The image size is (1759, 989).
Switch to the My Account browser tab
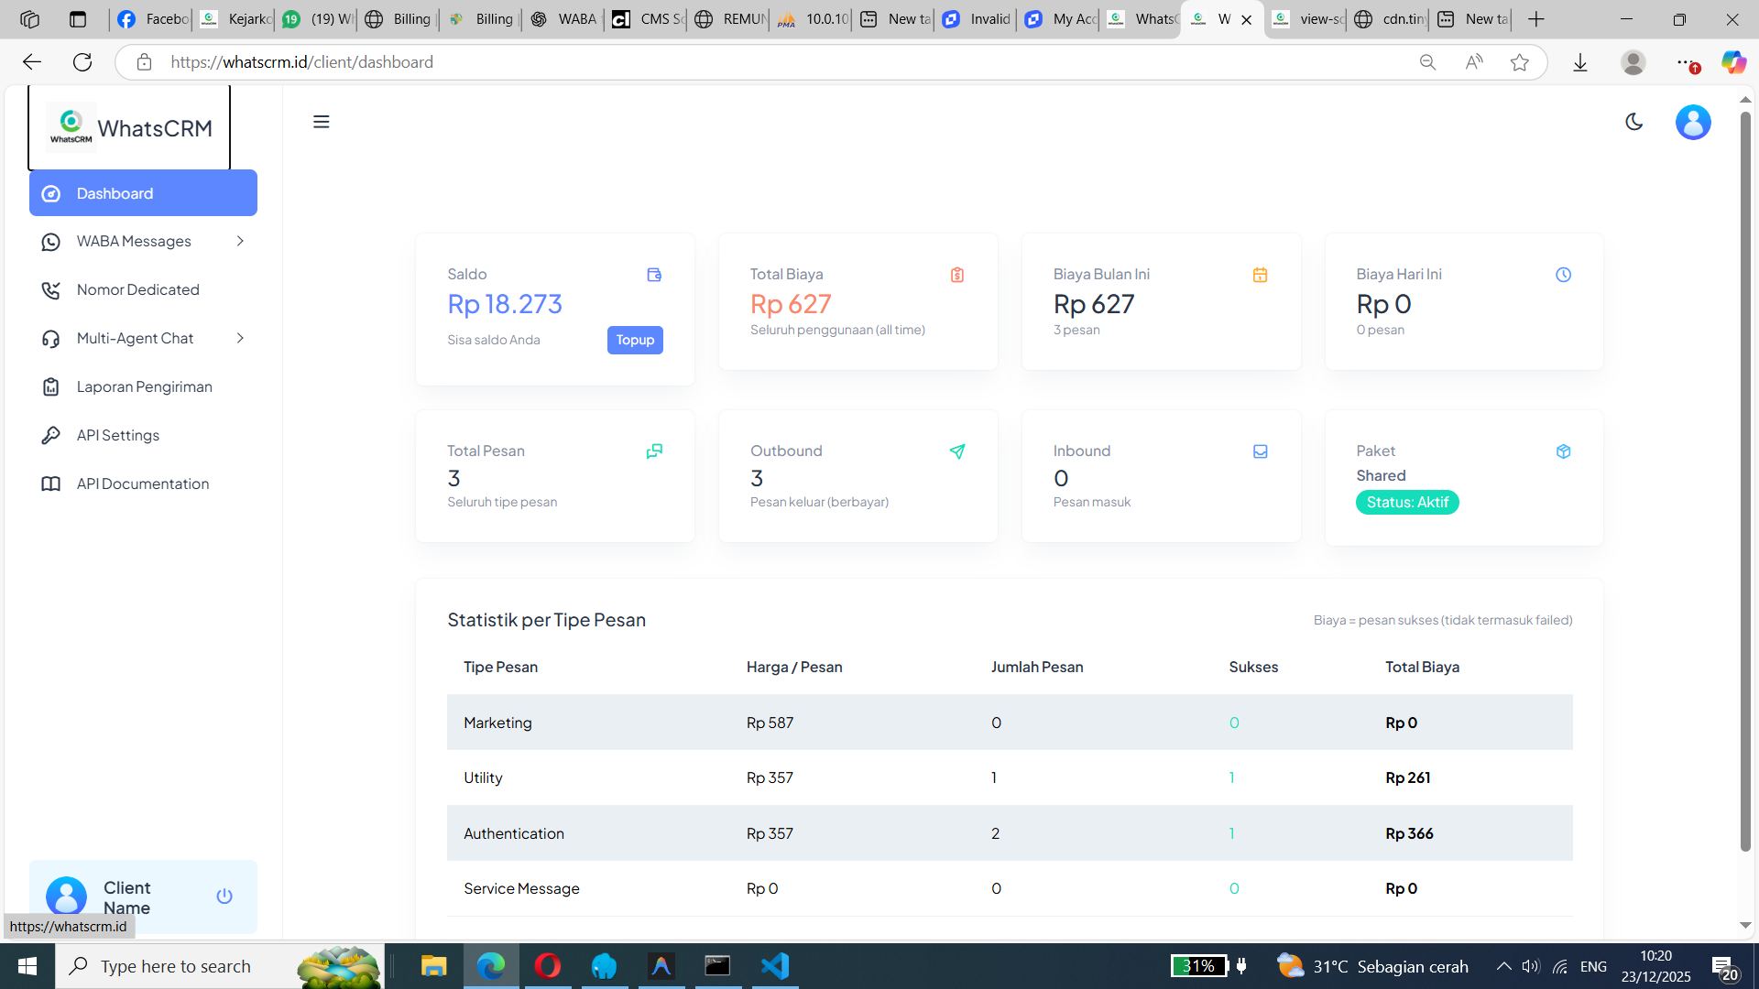pyautogui.click(x=1060, y=19)
